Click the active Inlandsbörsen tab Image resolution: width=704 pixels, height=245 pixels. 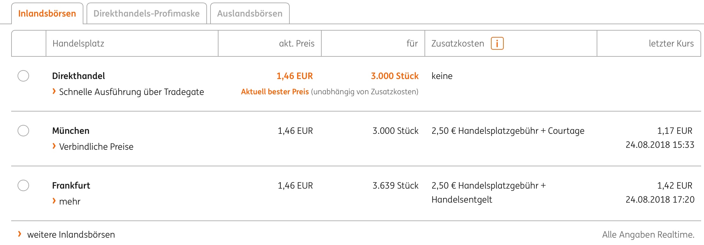47,13
